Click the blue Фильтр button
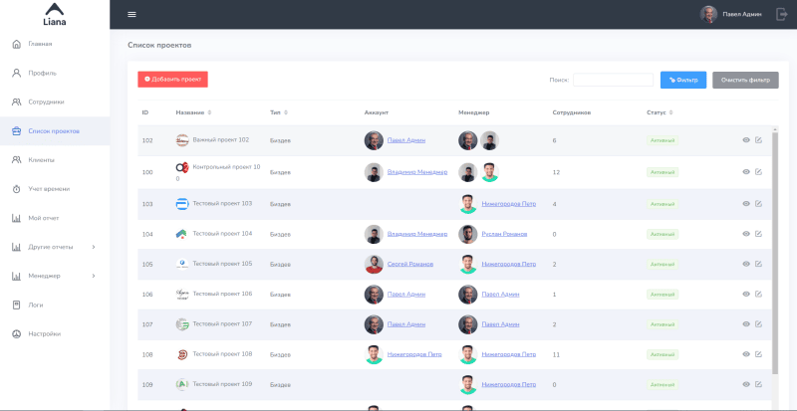This screenshot has height=411, width=797. pos(682,80)
